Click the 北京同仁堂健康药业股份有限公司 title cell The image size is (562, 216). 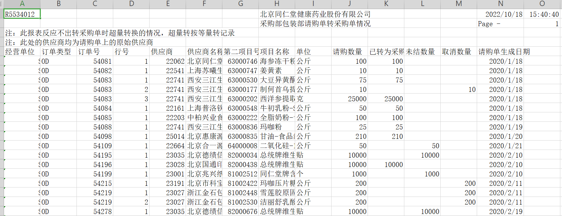coord(315,14)
